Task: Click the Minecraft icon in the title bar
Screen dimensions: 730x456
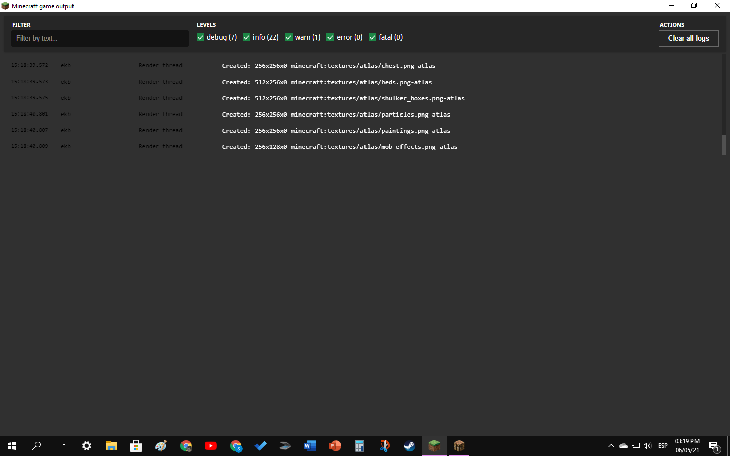Action: (x=5, y=6)
